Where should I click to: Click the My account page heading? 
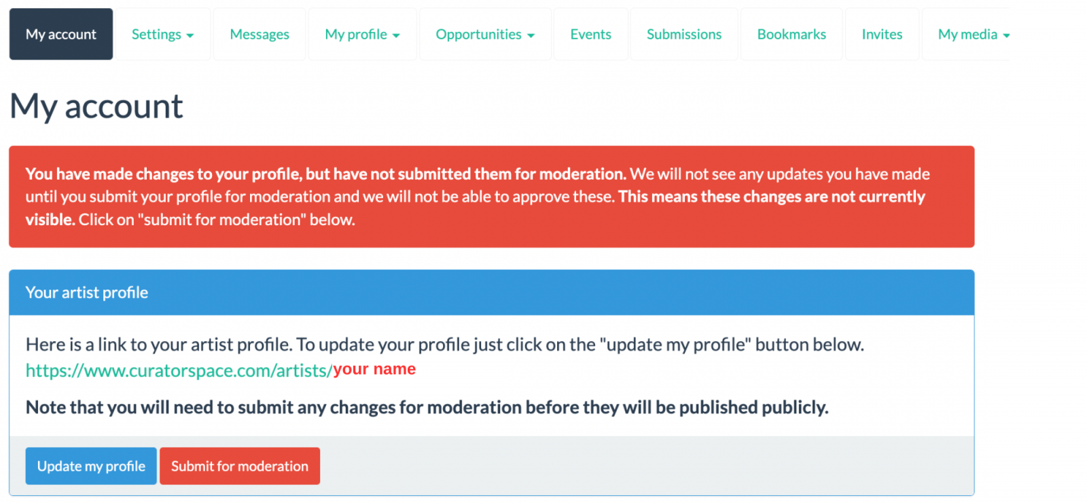tap(96, 106)
